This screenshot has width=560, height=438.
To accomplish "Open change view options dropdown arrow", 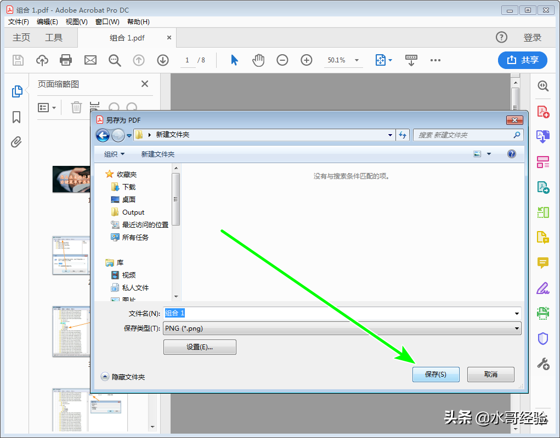I will [489, 154].
